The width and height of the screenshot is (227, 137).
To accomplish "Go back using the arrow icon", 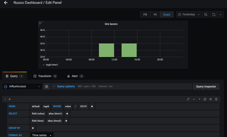I will point(6,3).
